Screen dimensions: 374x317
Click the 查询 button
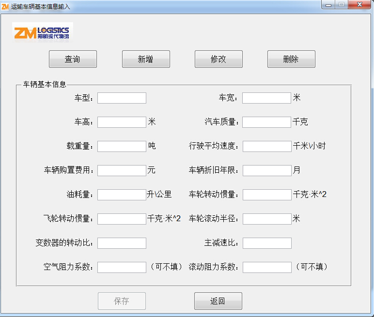pyautogui.click(x=73, y=59)
